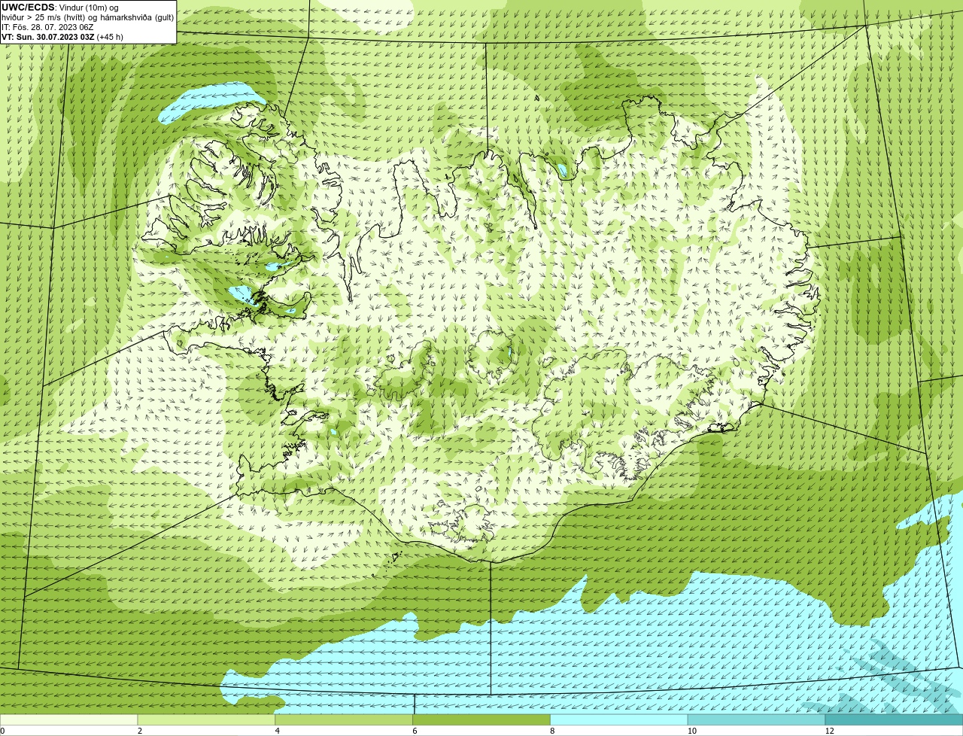
Task: Click the color scale label "2"
Action: [x=140, y=731]
